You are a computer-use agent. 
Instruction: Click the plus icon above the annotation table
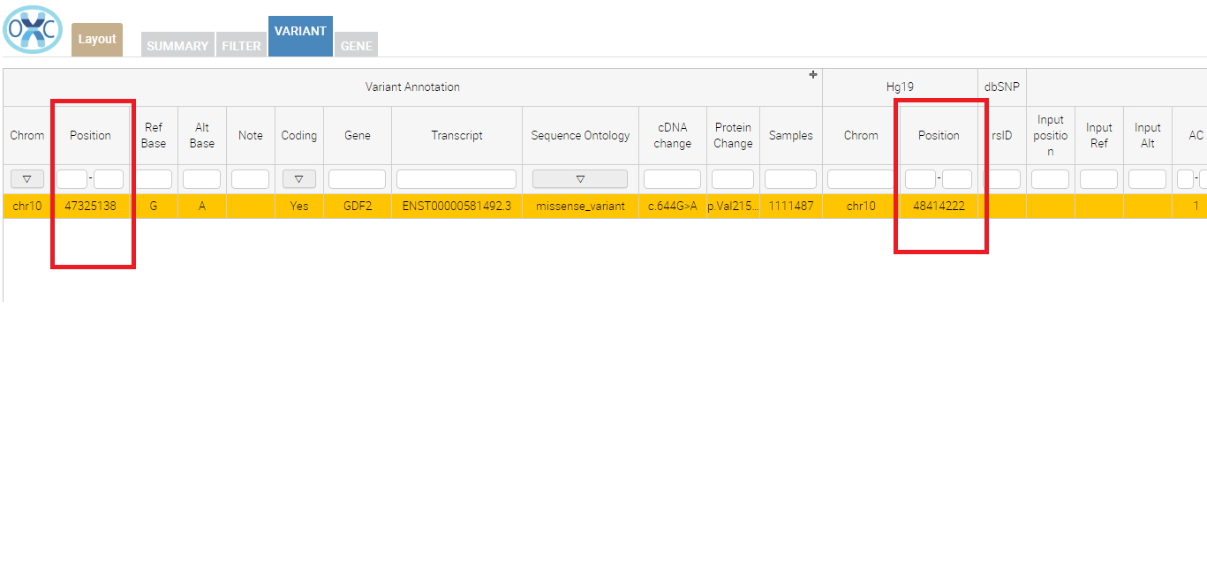813,75
